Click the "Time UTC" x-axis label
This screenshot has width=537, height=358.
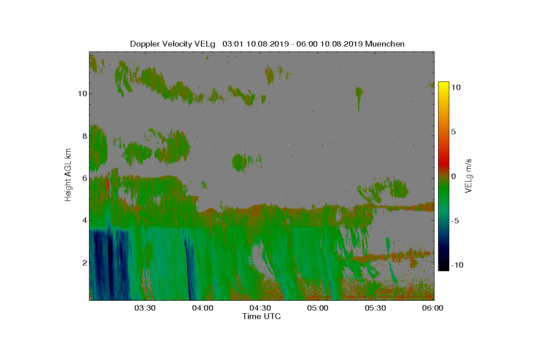click(x=262, y=316)
